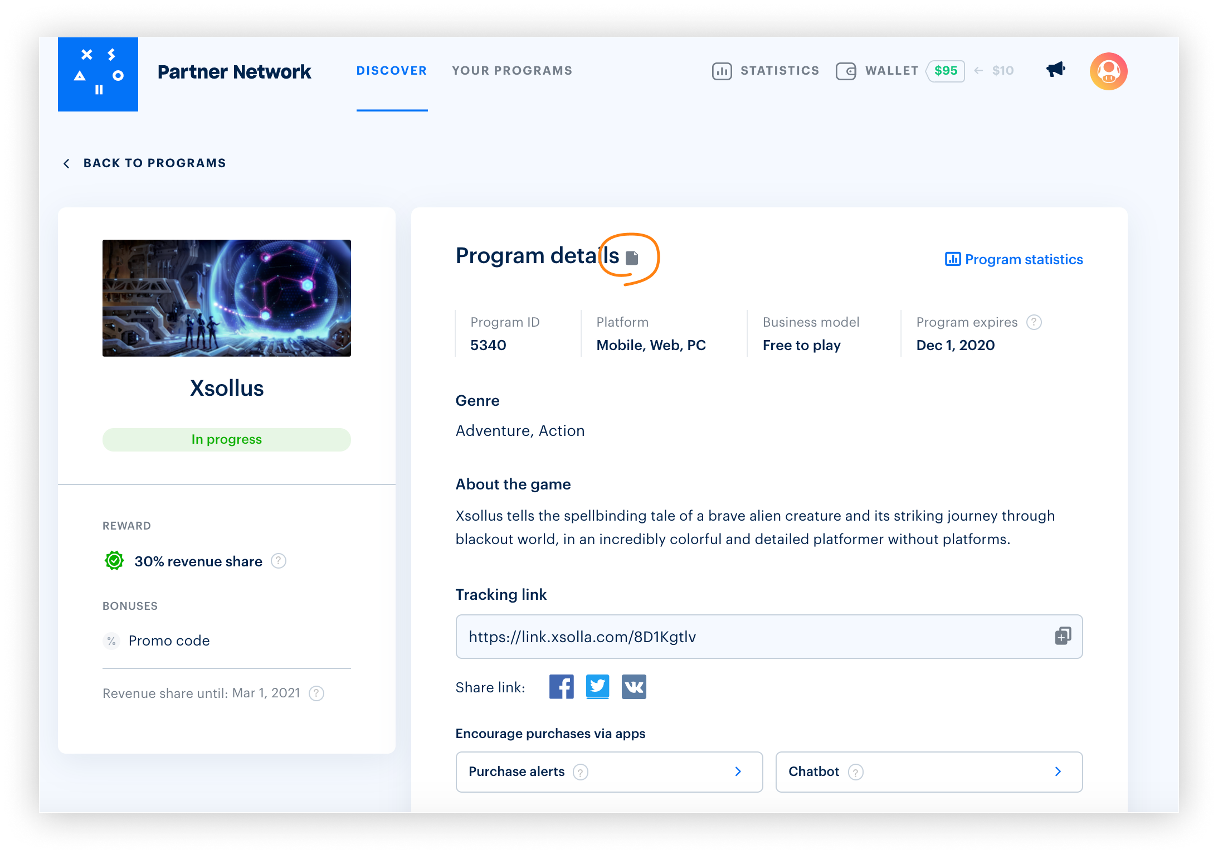The width and height of the screenshot is (1218, 854).
Task: Show help for Program expires
Action: coord(1034,322)
